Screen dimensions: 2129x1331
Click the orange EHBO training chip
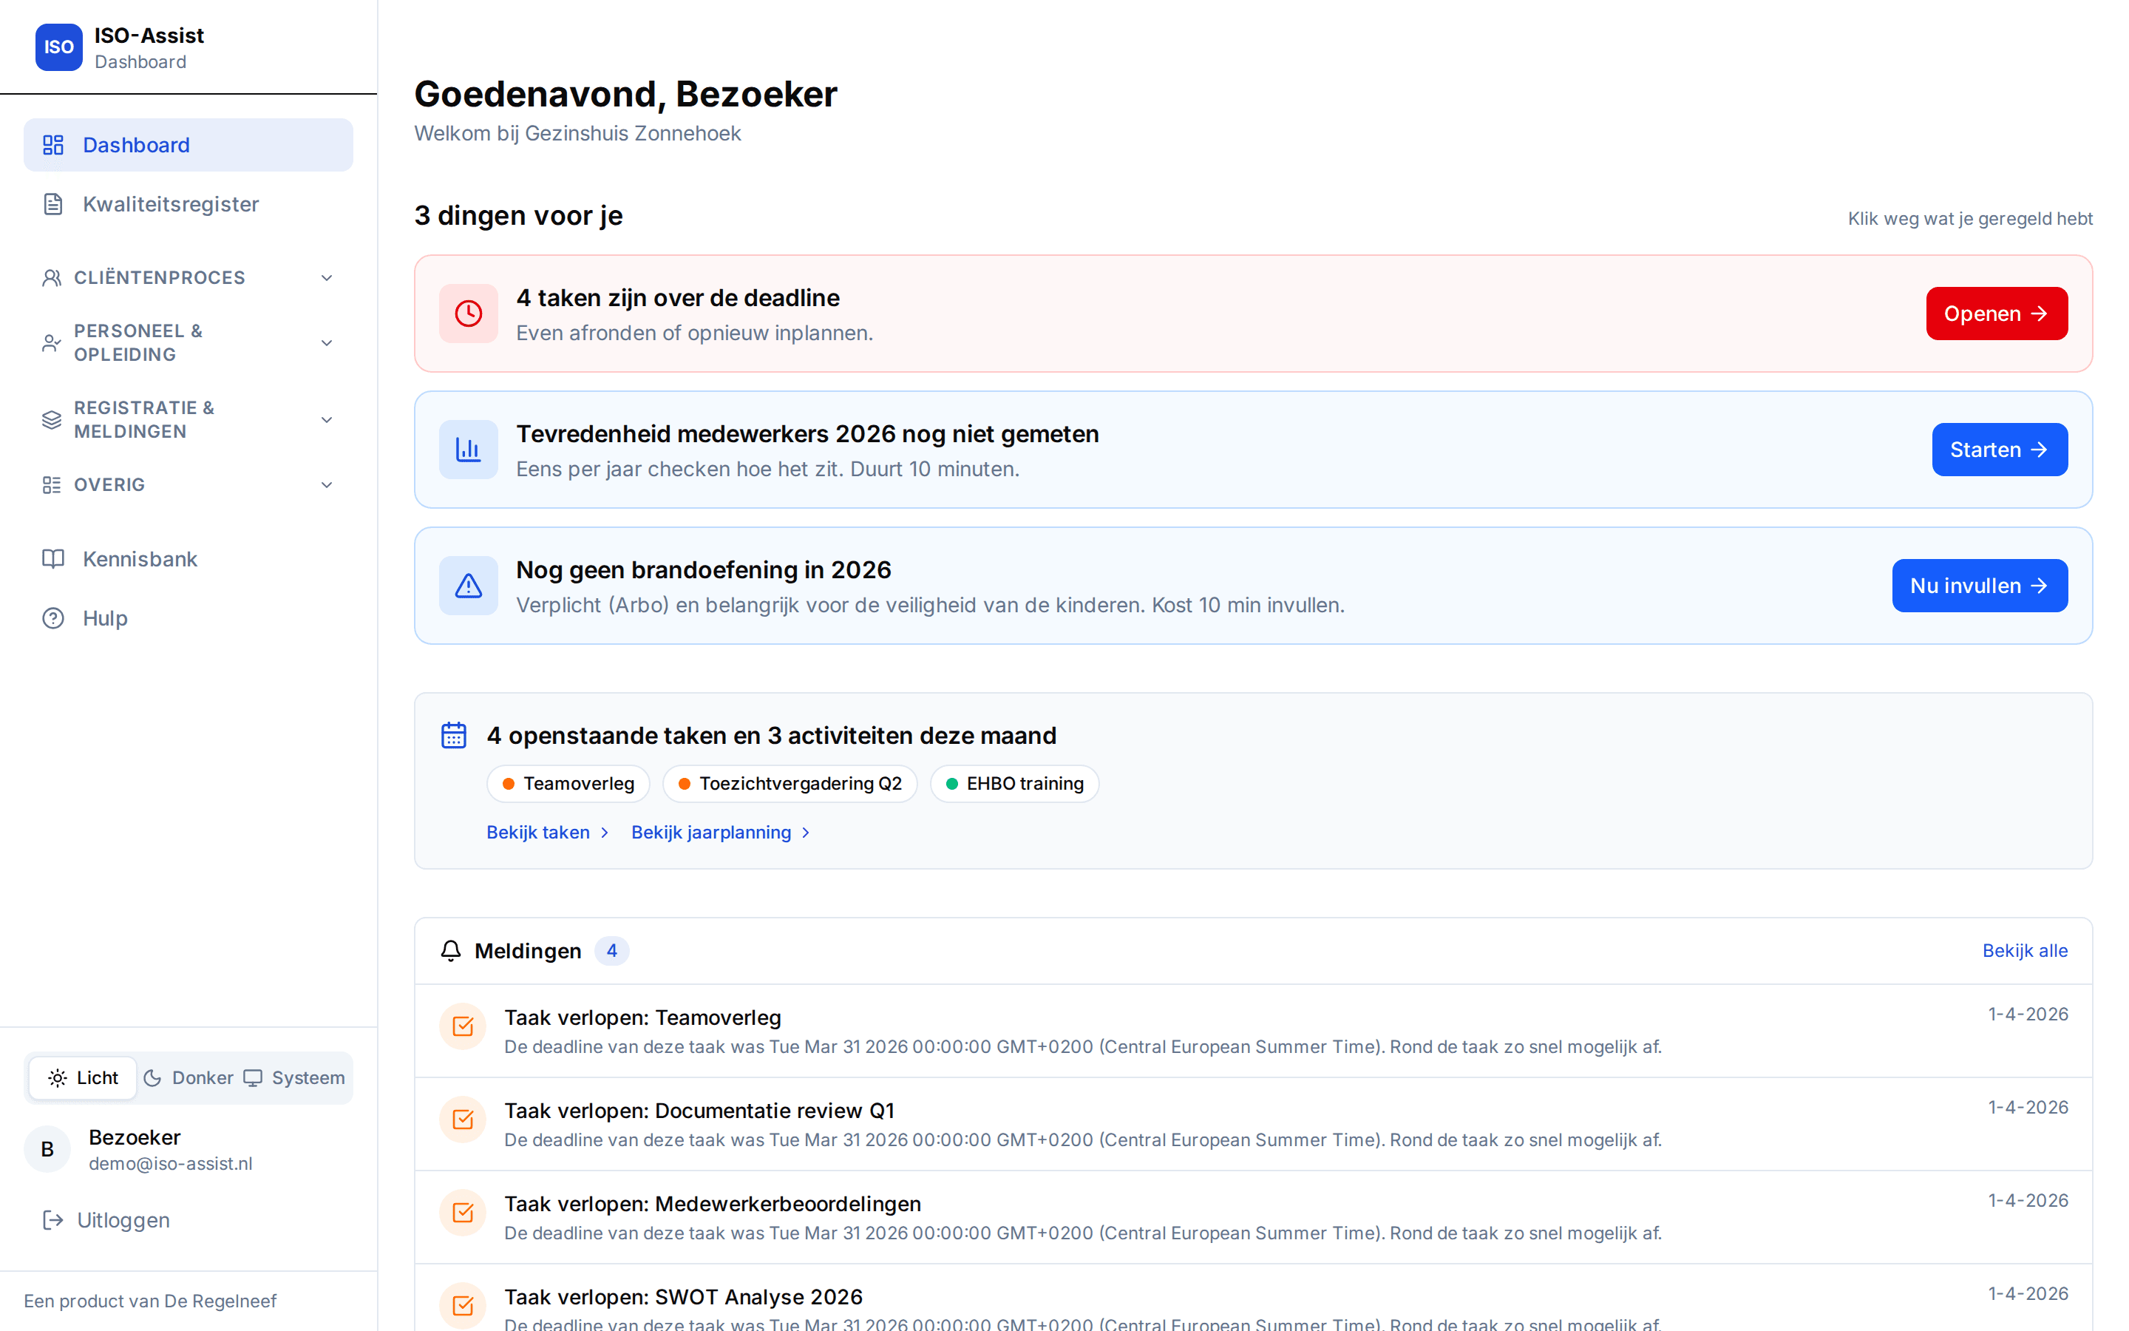click(x=1013, y=782)
